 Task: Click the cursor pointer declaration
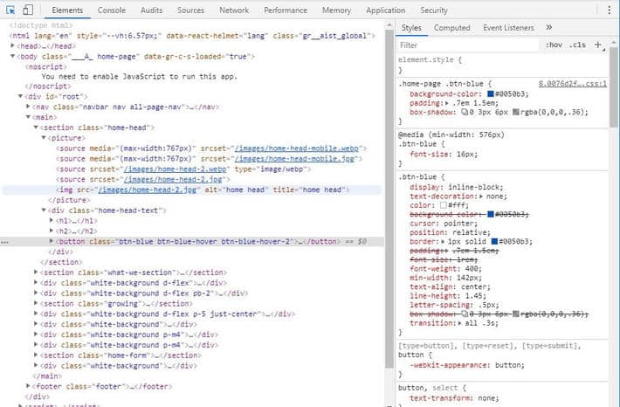click(x=445, y=224)
